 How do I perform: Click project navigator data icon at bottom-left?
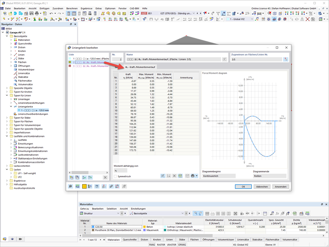[5, 239]
